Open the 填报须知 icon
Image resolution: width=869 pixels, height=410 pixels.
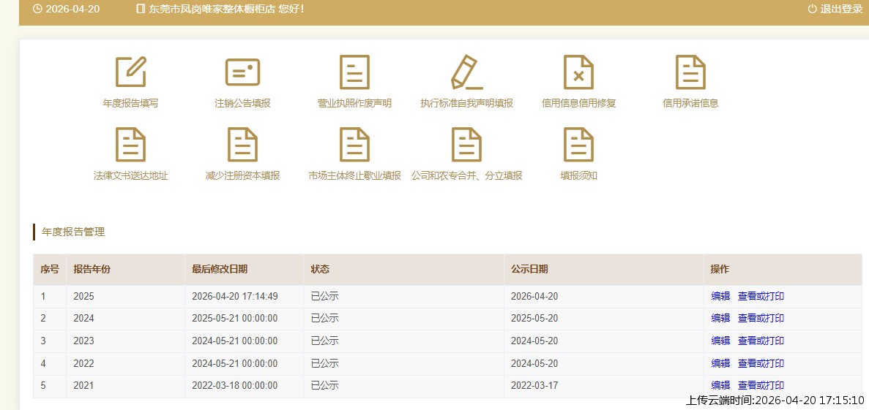(578, 145)
